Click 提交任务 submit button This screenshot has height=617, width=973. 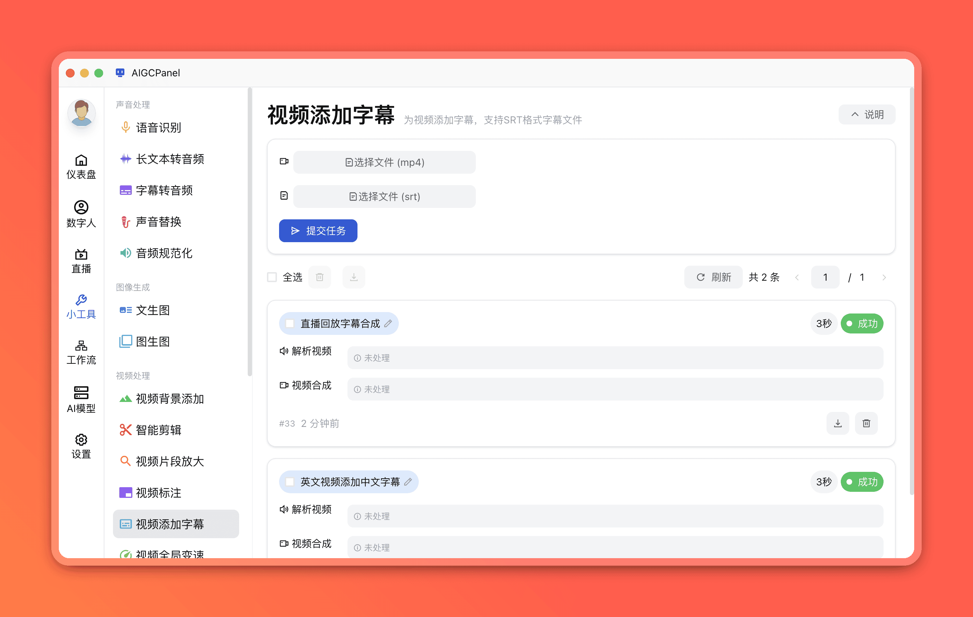tap(318, 231)
